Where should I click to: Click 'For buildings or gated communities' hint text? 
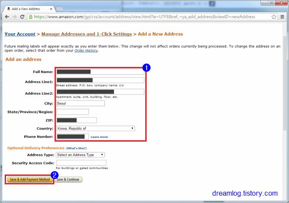point(82,168)
